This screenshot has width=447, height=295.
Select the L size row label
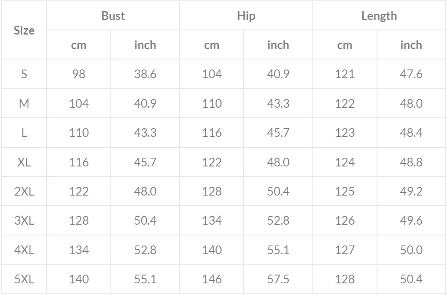[24, 133]
